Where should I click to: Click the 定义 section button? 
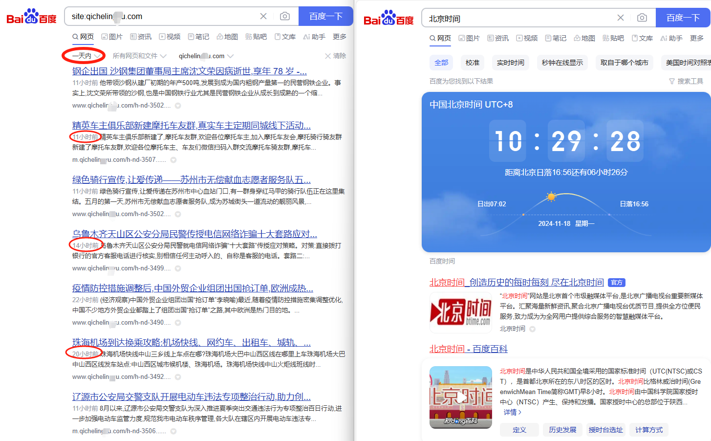click(x=519, y=430)
